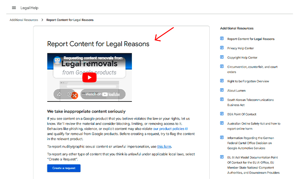Click document icon beside About Lumen
This screenshot has height=179, width=299.
tap(222, 90)
